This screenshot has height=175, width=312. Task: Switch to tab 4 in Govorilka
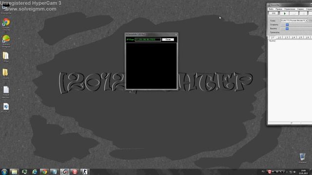293,37
